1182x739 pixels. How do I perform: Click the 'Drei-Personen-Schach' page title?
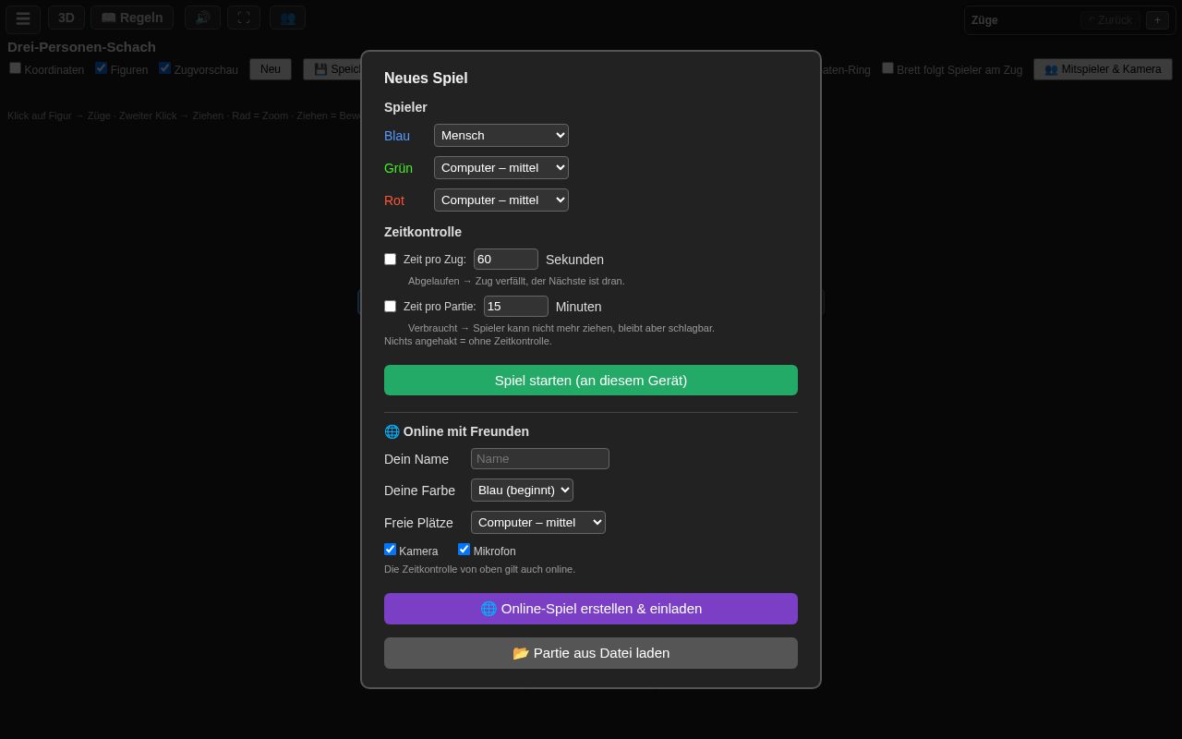point(81,47)
